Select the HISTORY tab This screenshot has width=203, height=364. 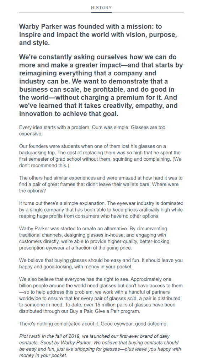tap(101, 8)
